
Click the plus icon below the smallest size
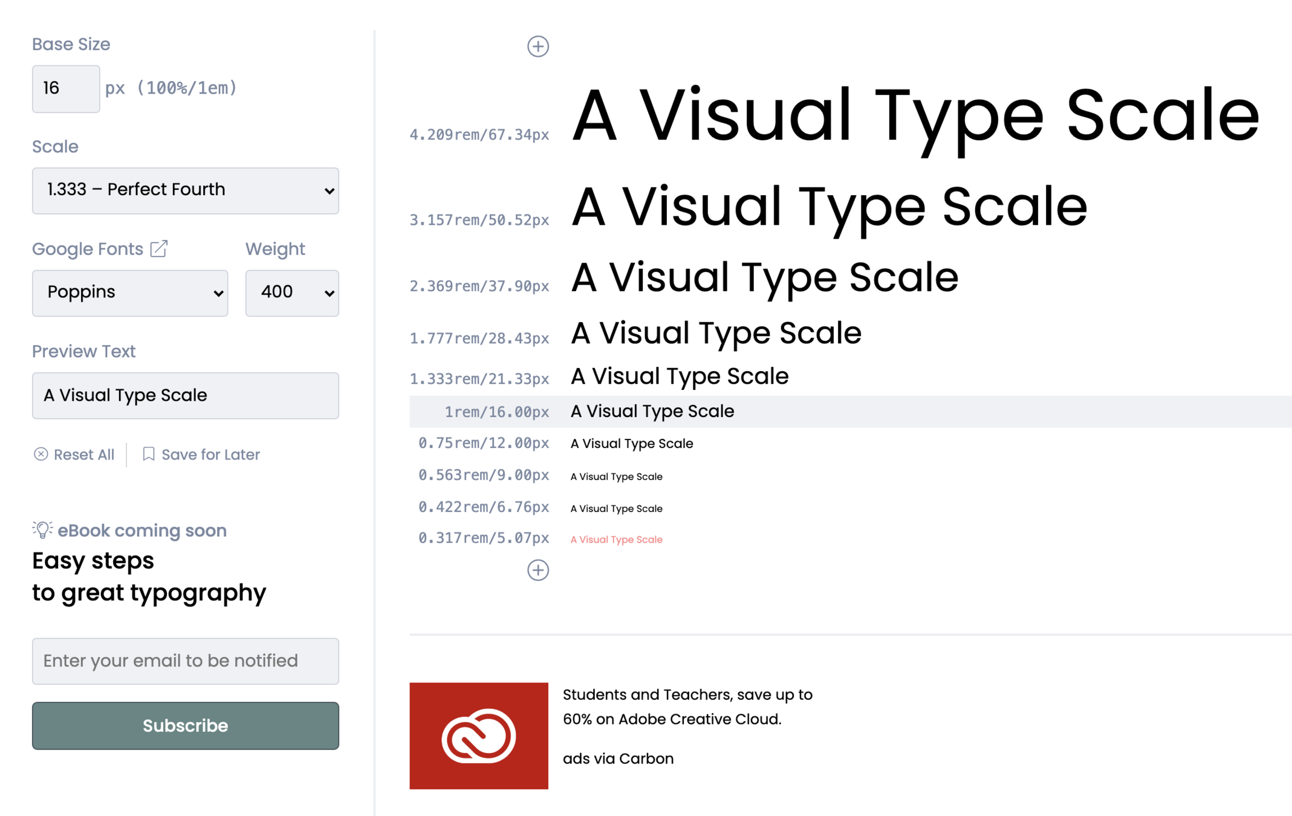click(x=537, y=570)
